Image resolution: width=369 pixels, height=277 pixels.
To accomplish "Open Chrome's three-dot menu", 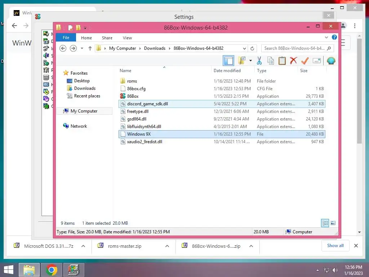I will pos(355,26).
